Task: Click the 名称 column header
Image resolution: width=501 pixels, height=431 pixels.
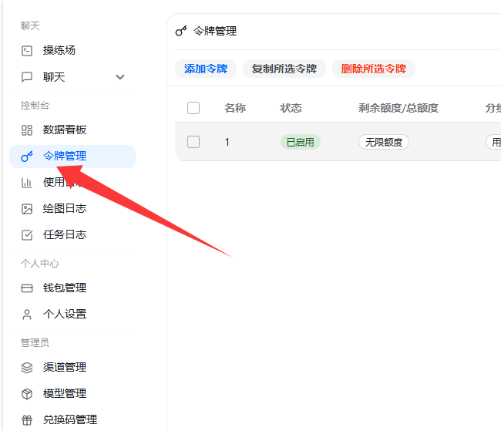Action: [x=235, y=108]
